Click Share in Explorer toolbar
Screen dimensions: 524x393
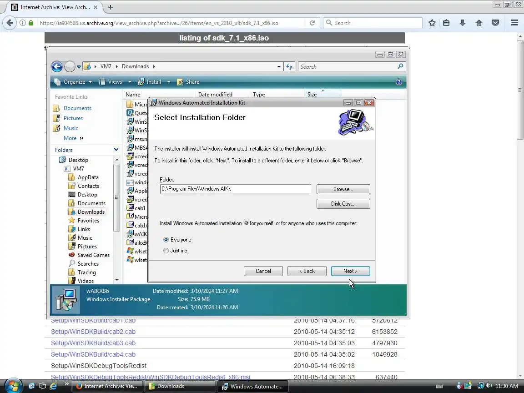click(188, 82)
